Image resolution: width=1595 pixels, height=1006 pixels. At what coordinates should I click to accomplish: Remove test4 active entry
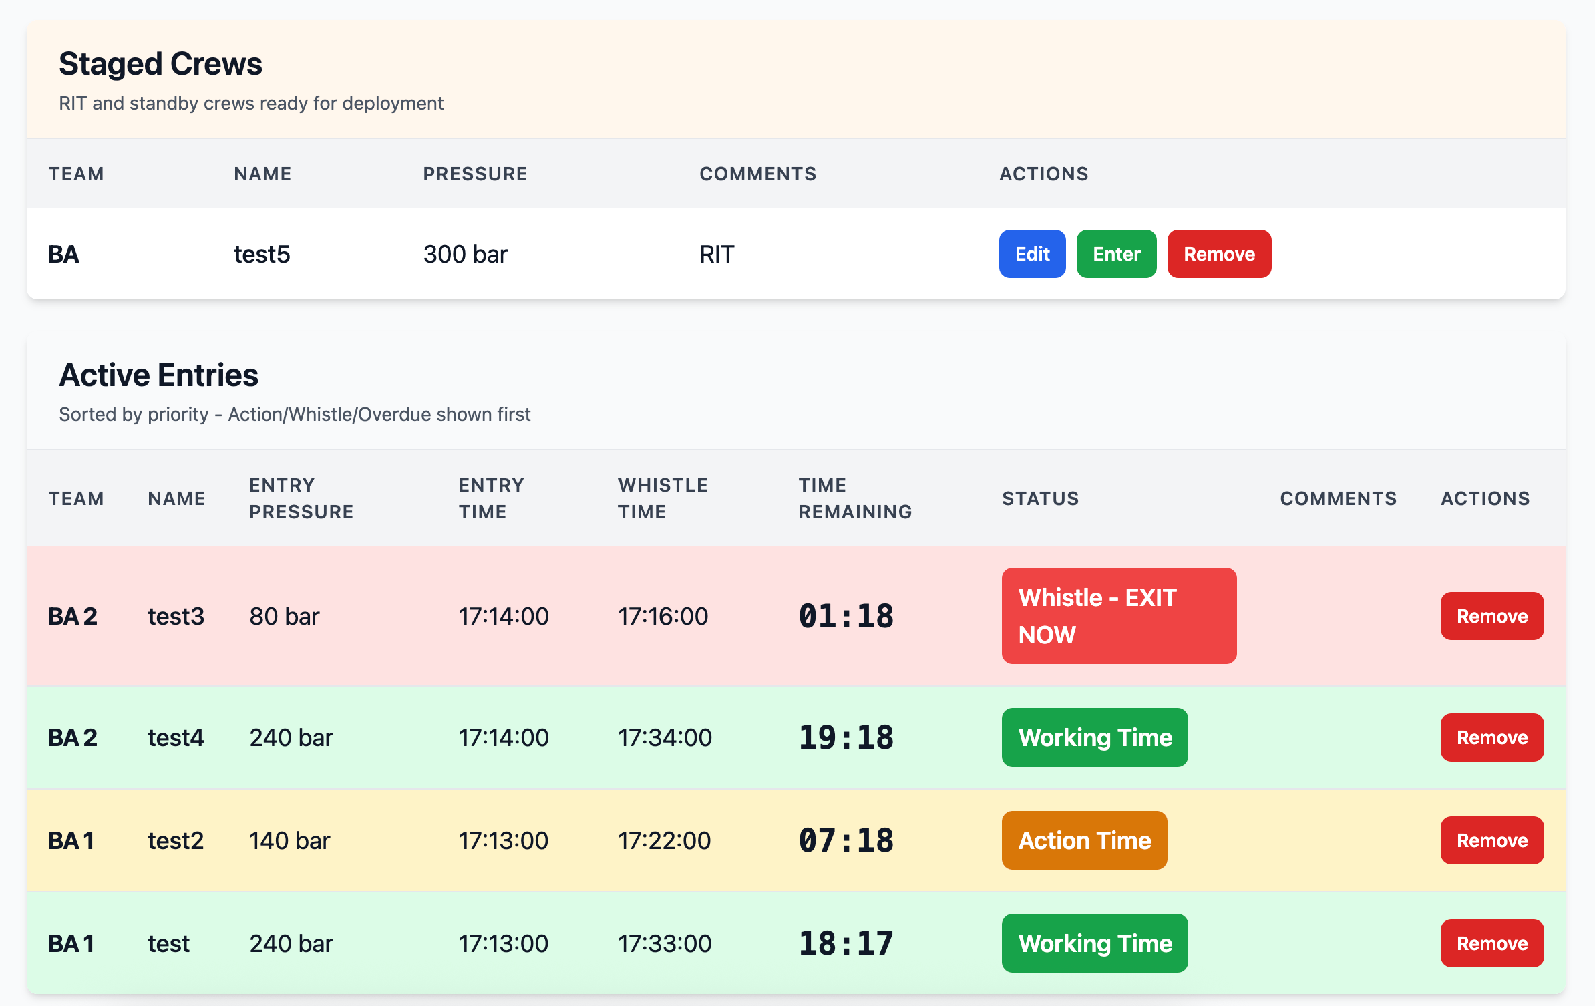(x=1491, y=737)
